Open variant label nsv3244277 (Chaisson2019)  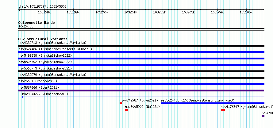tap(45, 94)
